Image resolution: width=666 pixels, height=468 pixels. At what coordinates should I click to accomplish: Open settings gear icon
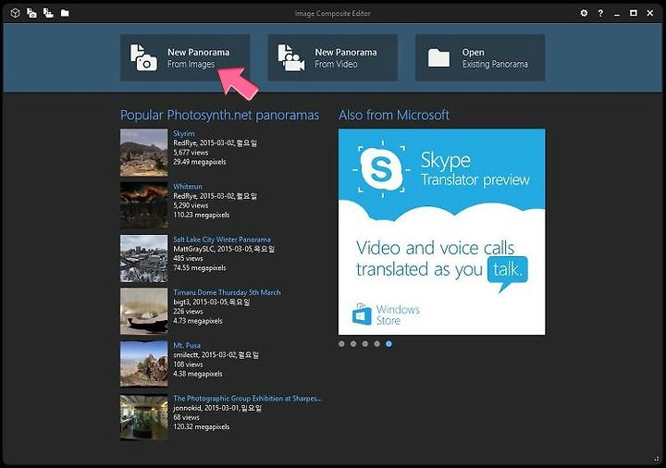584,13
